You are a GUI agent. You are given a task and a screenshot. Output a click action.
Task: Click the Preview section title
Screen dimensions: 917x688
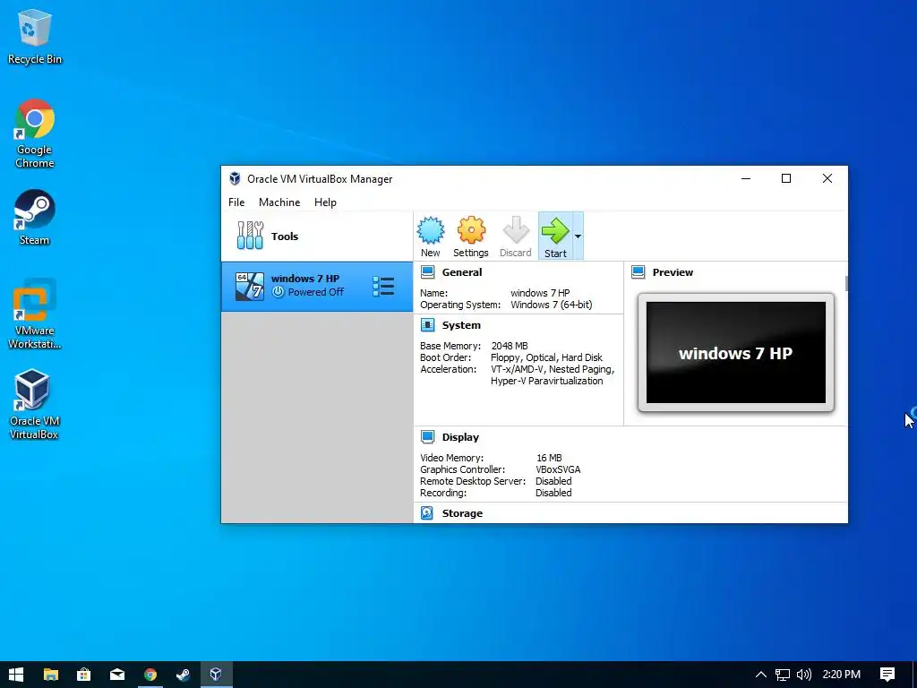tap(673, 272)
